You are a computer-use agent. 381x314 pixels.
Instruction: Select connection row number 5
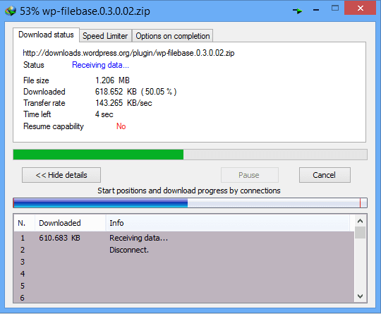[x=184, y=286]
